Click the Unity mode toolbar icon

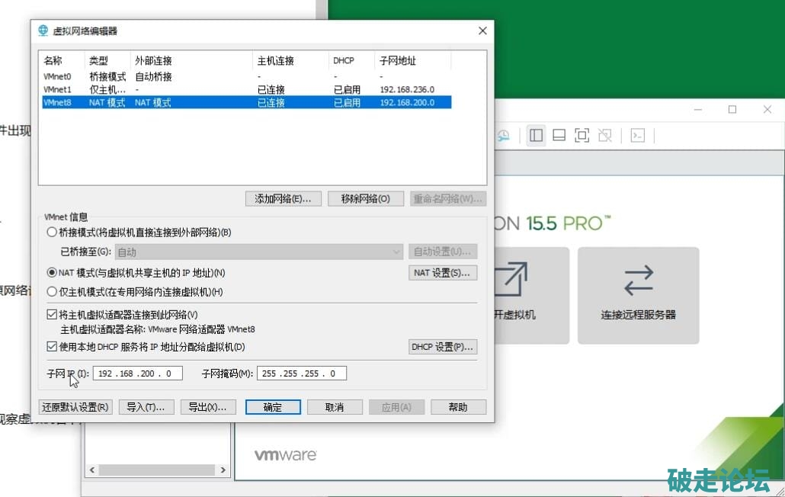pyautogui.click(x=605, y=136)
